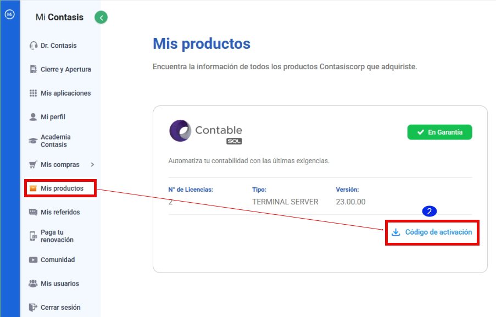Click the Automatiza tu contabilidad description
This screenshot has height=317, width=496.
pos(249,161)
